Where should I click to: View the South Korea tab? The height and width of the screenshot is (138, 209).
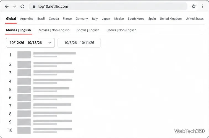point(136,19)
